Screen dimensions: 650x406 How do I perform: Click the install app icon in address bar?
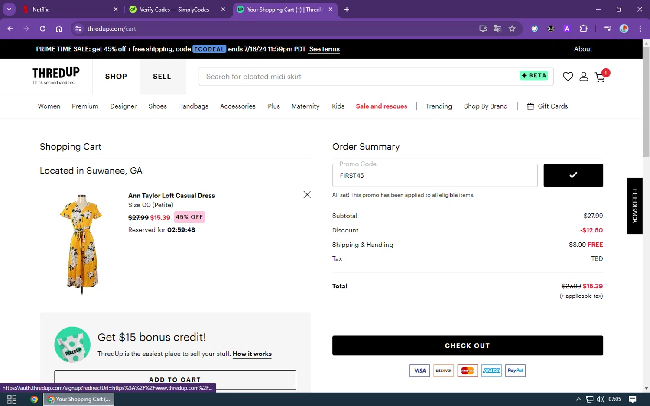(x=483, y=29)
